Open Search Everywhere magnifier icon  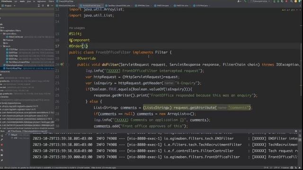click(x=292, y=1)
